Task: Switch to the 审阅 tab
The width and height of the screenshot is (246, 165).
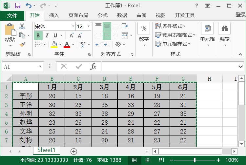Action: (x=141, y=15)
